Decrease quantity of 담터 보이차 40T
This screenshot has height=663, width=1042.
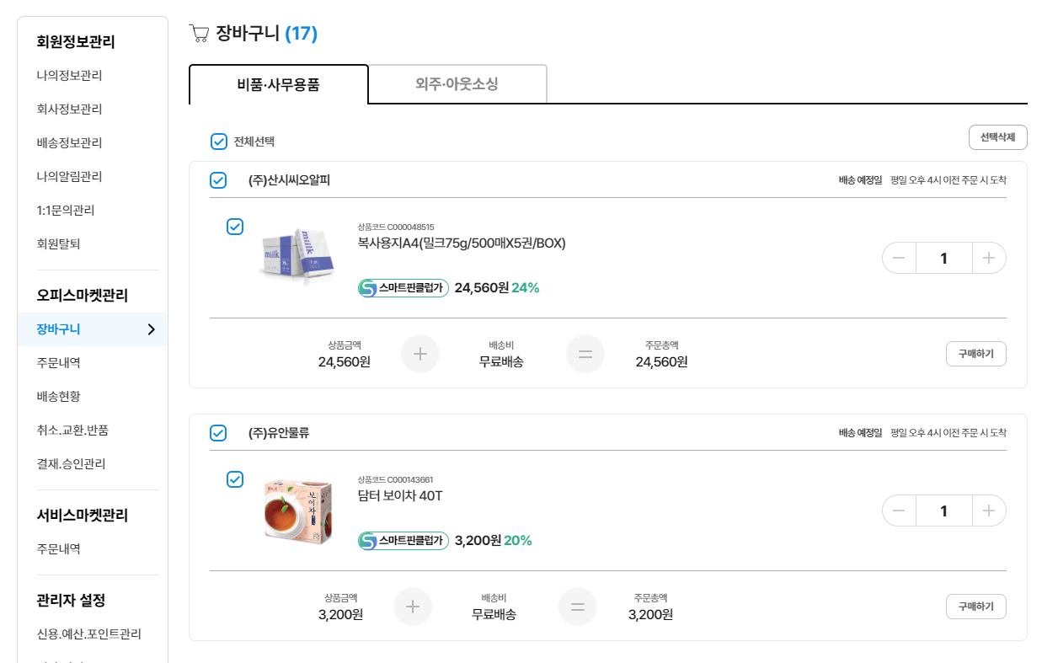tap(899, 511)
